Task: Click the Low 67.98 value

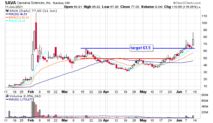Action: click(110, 7)
